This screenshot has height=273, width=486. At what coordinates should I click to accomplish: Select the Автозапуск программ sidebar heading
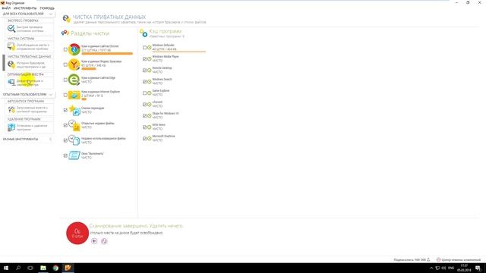(x=26, y=101)
